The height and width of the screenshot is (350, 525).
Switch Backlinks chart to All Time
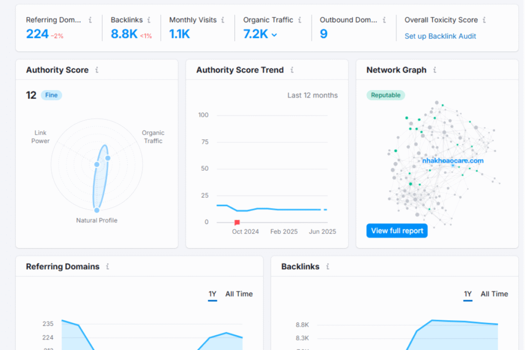494,294
